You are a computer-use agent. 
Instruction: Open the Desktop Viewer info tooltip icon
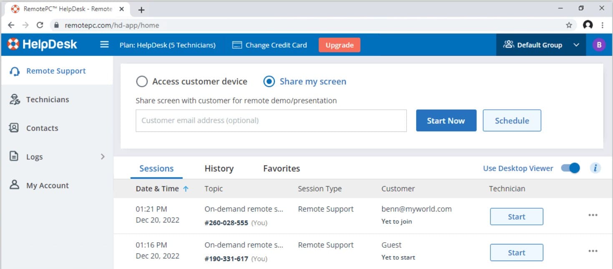tap(595, 168)
